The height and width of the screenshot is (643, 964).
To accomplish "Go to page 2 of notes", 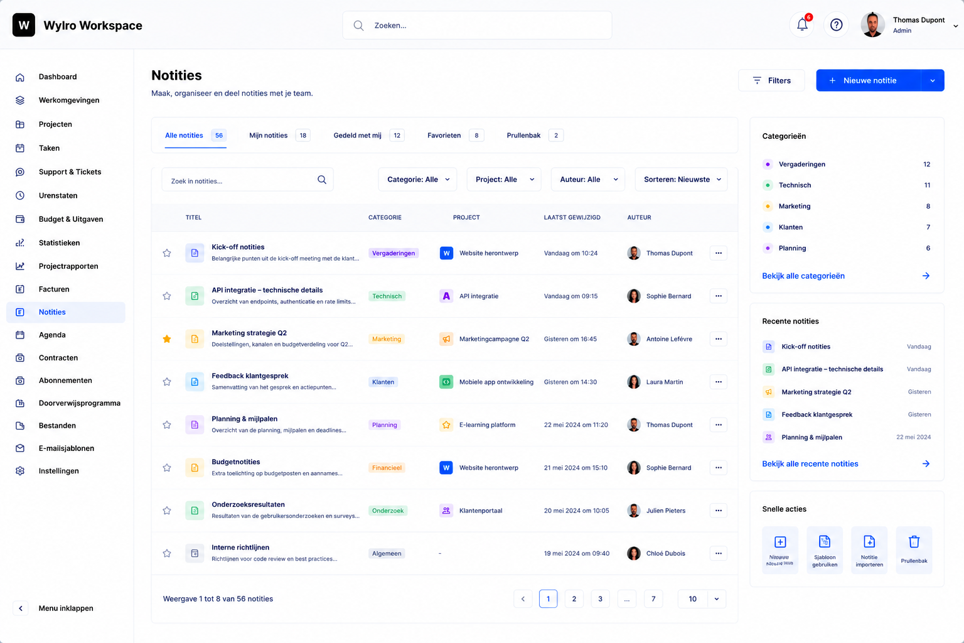I will pos(574,598).
